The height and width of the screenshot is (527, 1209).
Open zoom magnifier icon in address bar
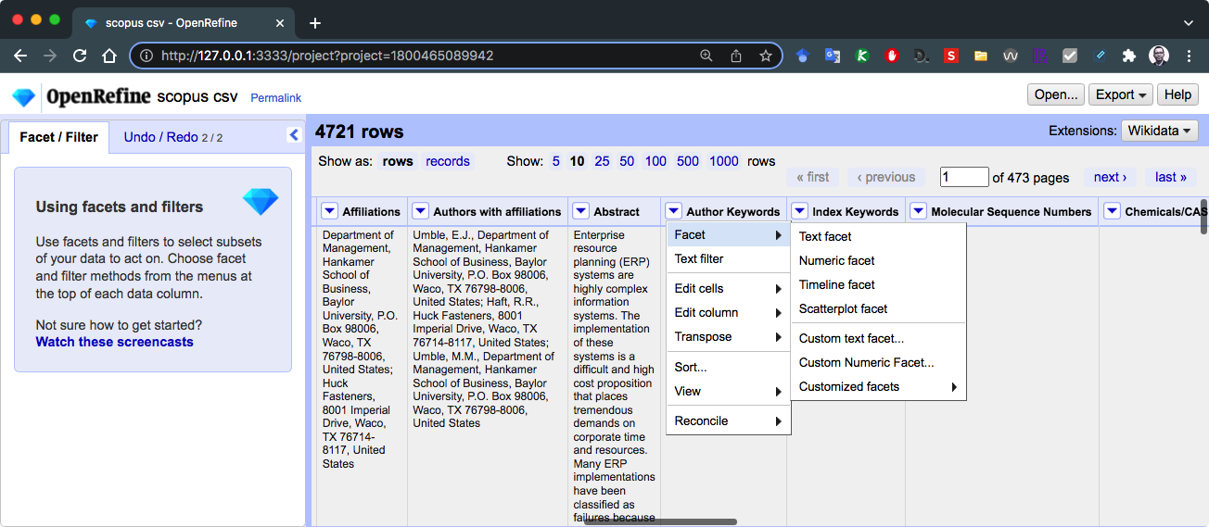[x=706, y=56]
